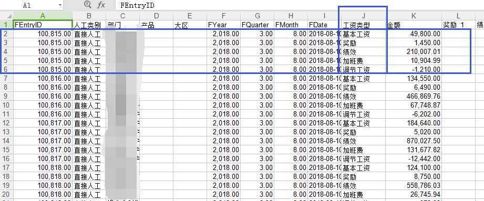The image size is (484, 201).
Task: Click amount cell 184,640.00
Action: click(414, 123)
